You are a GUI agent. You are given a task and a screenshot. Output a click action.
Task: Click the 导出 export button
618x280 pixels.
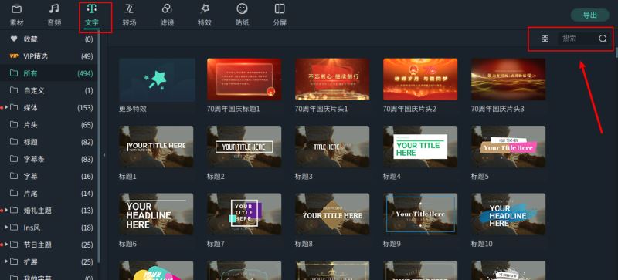coord(590,15)
